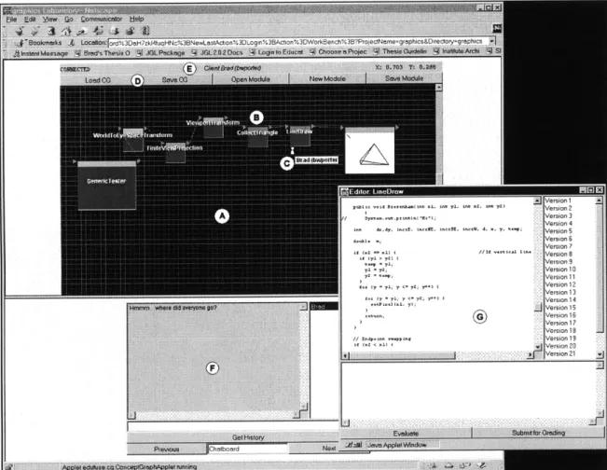Click the Get History button
The width and height of the screenshot is (607, 470).
(248, 437)
